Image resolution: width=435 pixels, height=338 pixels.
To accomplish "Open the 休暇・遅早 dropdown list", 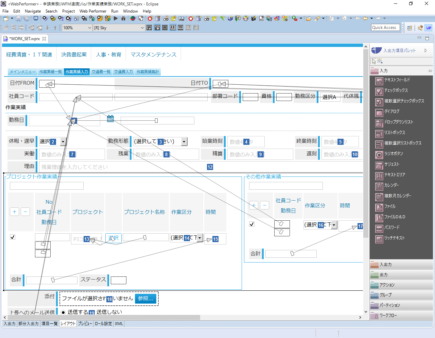I will tap(63, 141).
